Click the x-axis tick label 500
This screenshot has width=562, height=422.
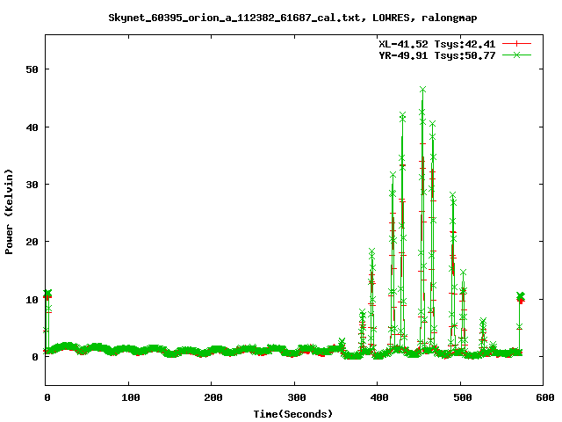pyautogui.click(x=463, y=397)
